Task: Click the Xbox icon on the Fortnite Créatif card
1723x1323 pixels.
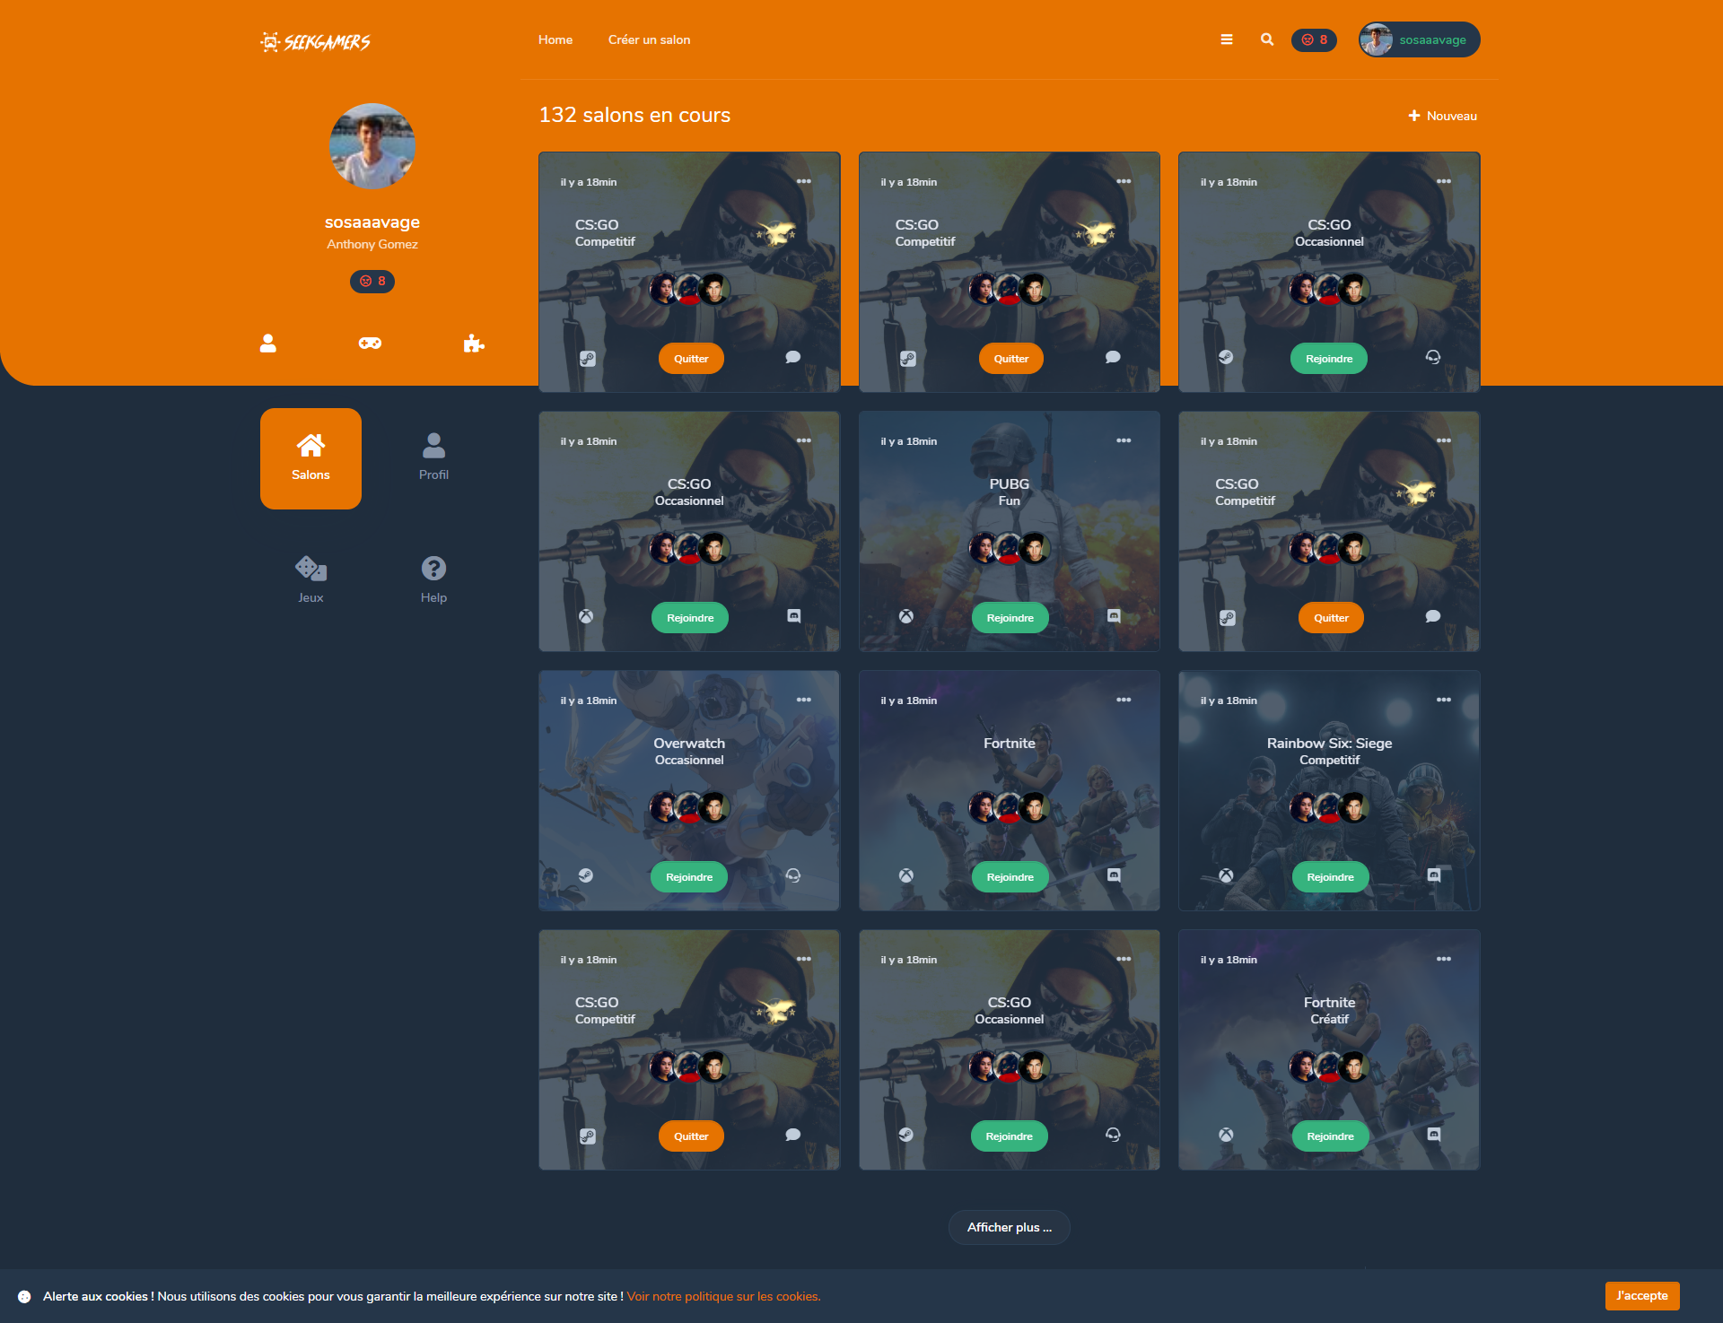Action: [1226, 1135]
